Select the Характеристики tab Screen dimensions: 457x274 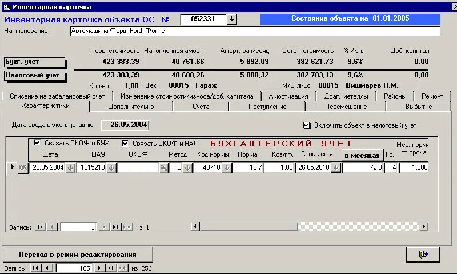click(45, 105)
